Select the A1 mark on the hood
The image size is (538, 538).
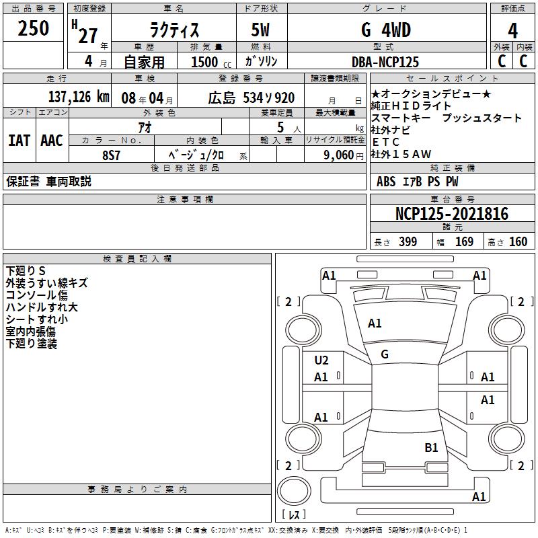click(375, 323)
